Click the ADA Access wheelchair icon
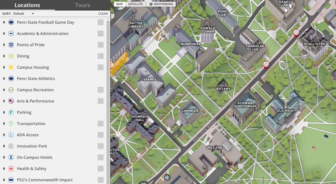336x184 pixels. (11, 135)
